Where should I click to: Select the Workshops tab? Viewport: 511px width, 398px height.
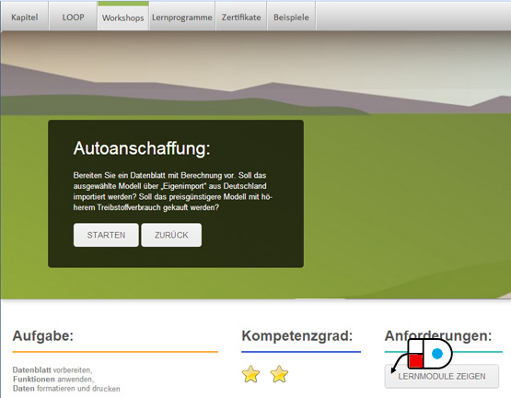122,17
